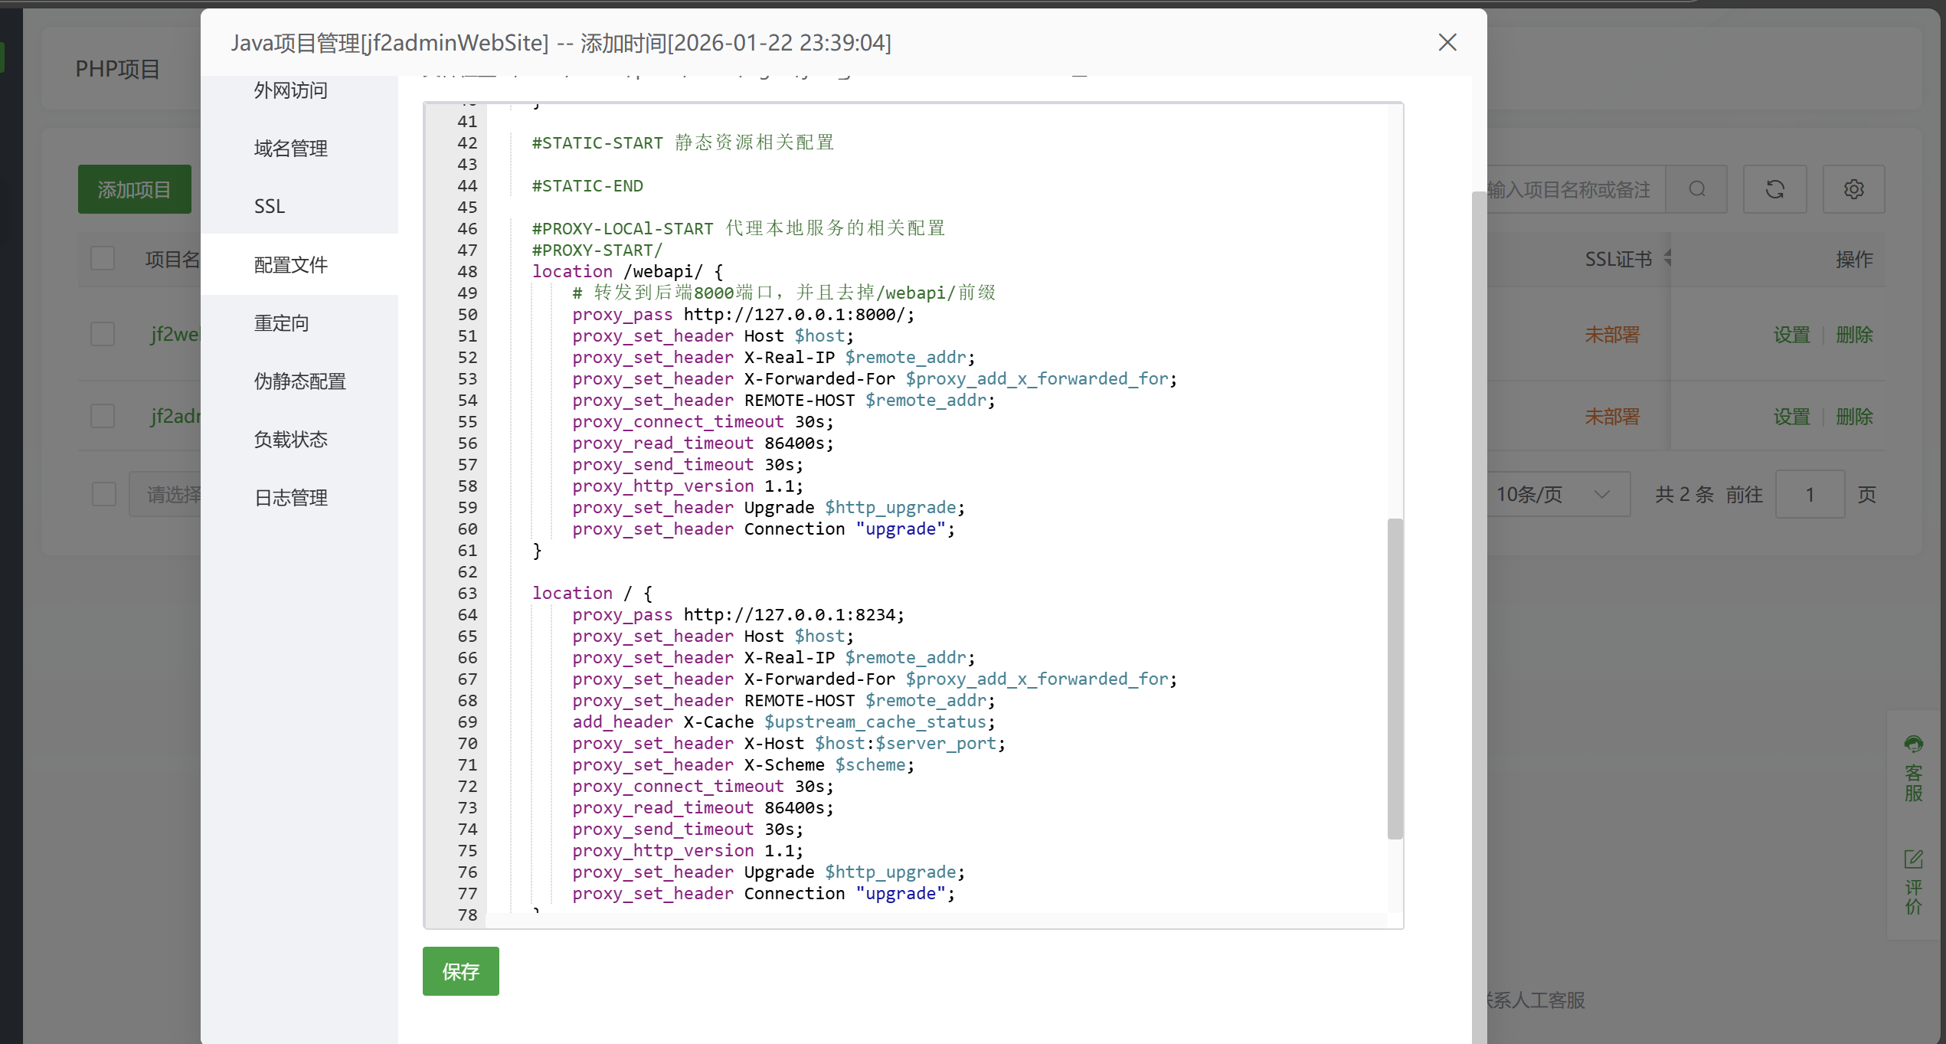The image size is (1946, 1044).
Task: Click the feedback edit pencil icon
Action: [1913, 859]
